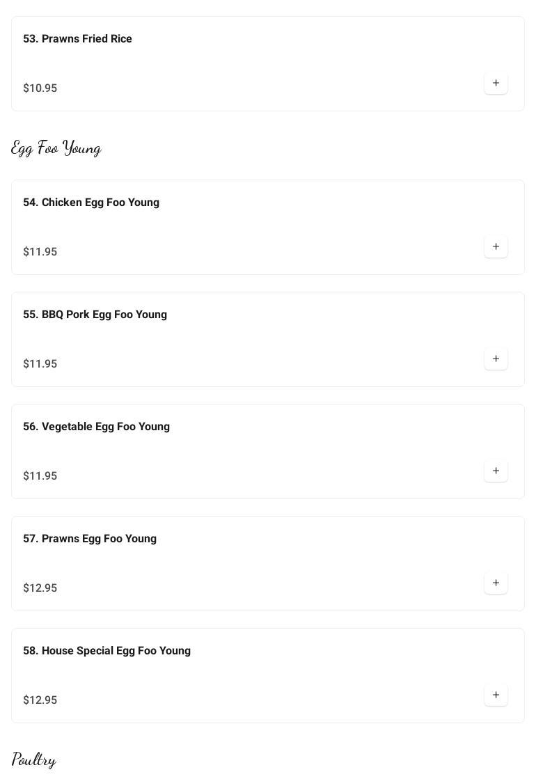The width and height of the screenshot is (536, 779).
Task: Click the Egg Foo Young section heading
Action: click(56, 148)
